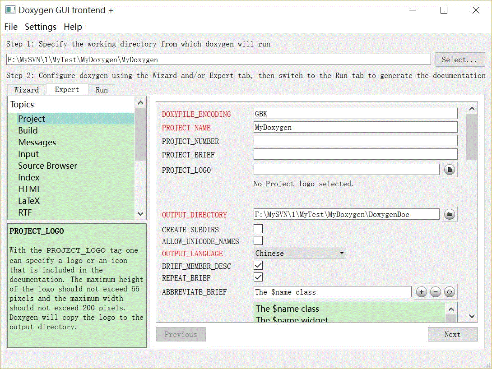Click the Topics list scrollbar thumb
This screenshot has width=492, height=369.
140,134
